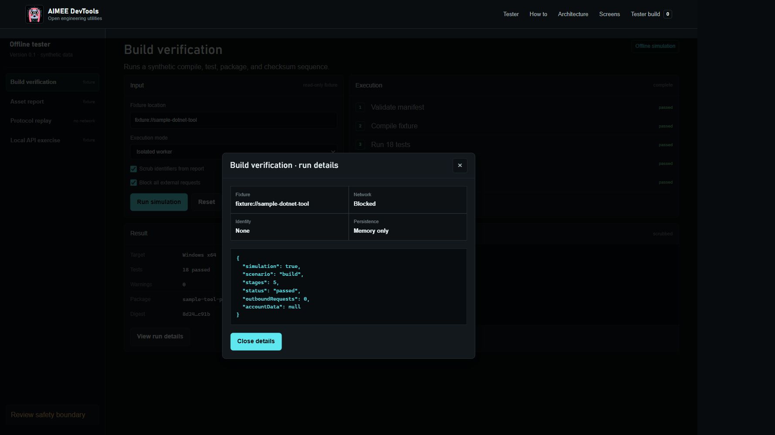Click the Build verification page heading
The height and width of the screenshot is (435, 775).
tap(173, 50)
